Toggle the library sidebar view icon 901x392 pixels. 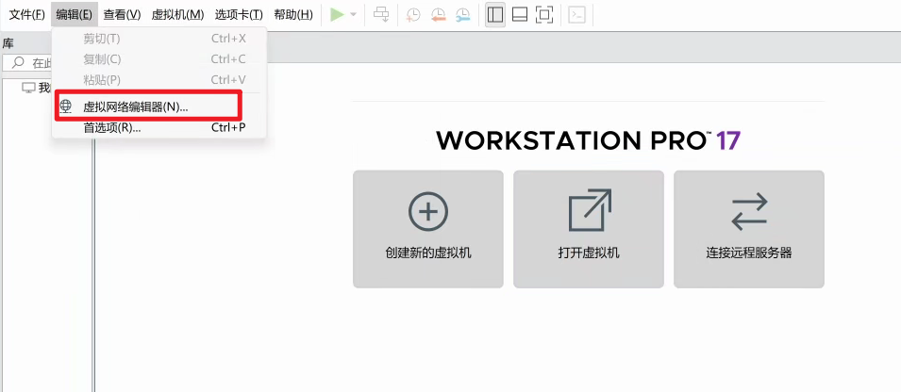(494, 15)
